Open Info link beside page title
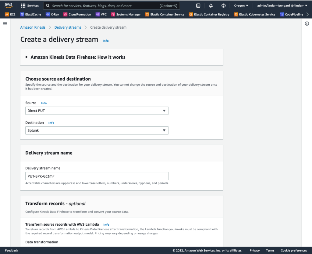This screenshot has height=254, width=312. tap(106, 41)
